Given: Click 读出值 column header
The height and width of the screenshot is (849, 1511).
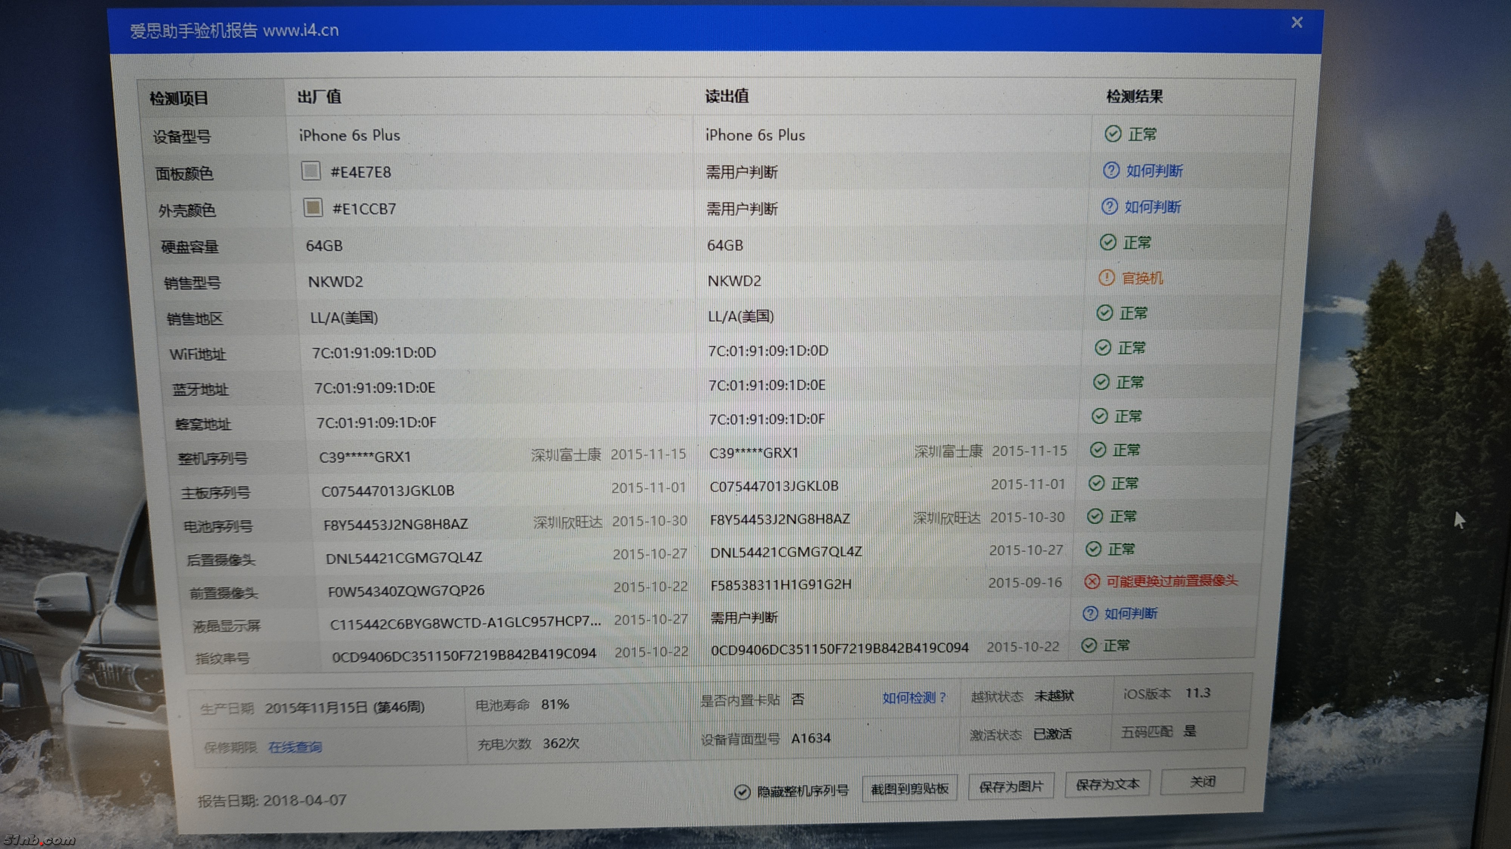Looking at the screenshot, I should coord(727,95).
